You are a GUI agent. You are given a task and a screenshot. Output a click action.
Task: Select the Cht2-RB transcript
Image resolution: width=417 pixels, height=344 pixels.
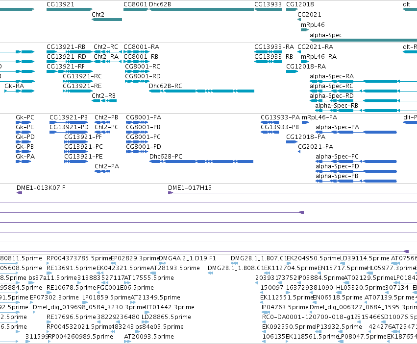[104, 101]
